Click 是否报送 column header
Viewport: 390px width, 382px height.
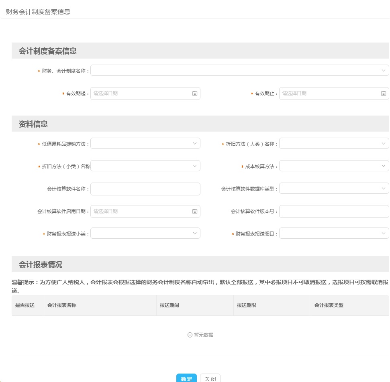(x=25, y=305)
